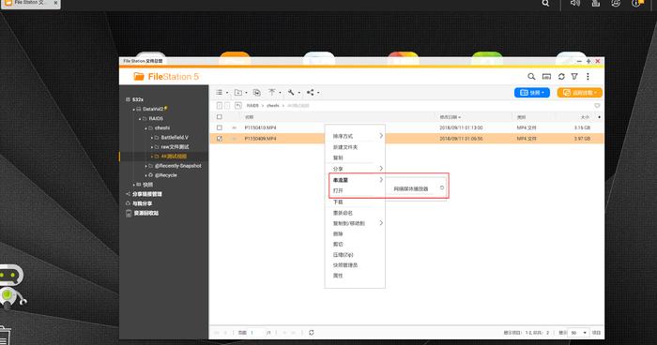This screenshot has width=657, height=345.
Task: Click the page number input field
Action: coord(256,333)
